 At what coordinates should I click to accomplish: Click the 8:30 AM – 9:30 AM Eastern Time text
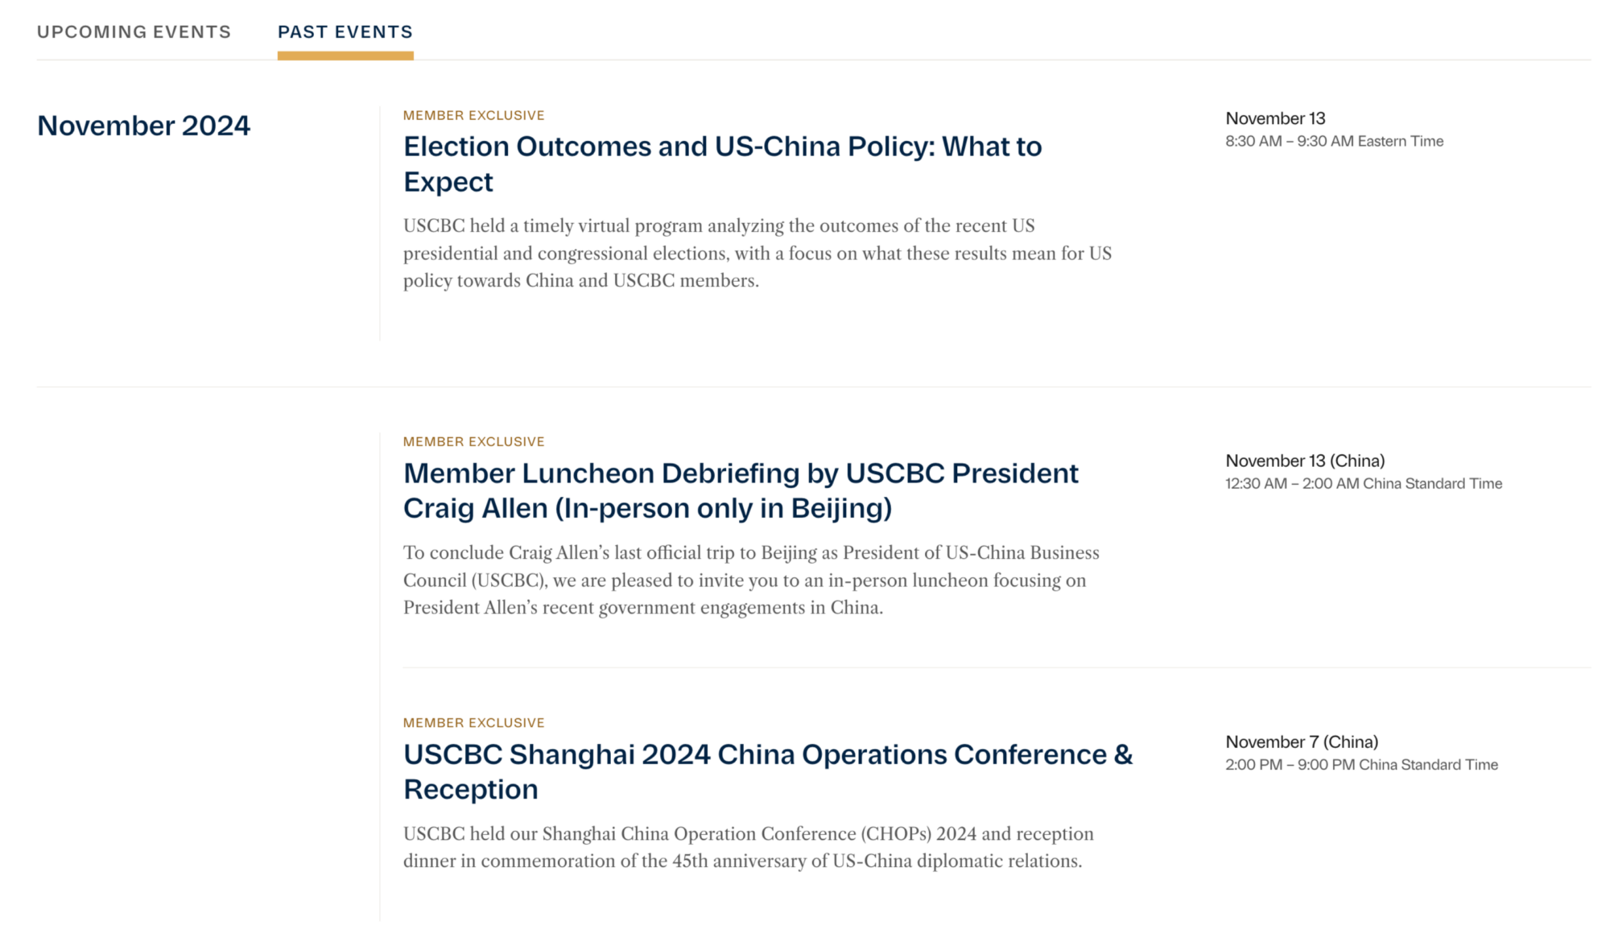(x=1334, y=141)
